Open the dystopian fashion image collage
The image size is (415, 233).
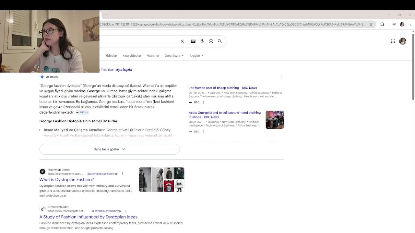[x=161, y=180]
